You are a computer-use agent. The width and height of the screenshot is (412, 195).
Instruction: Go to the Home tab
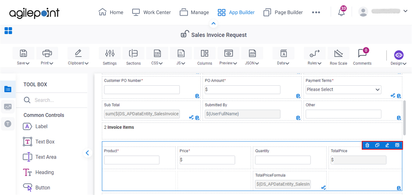pyautogui.click(x=111, y=12)
